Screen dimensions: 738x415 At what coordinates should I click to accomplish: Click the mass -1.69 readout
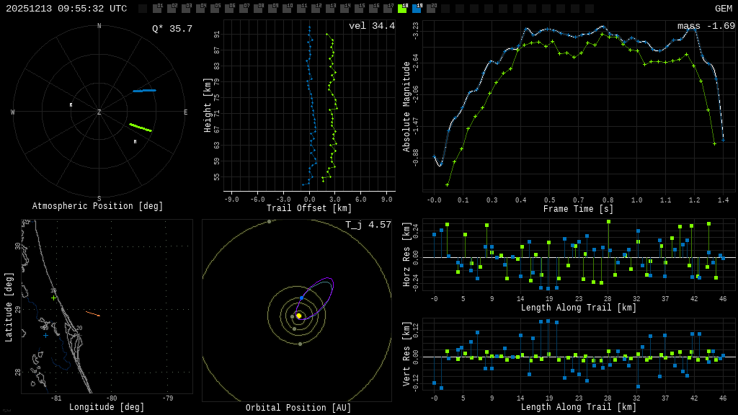706,27
